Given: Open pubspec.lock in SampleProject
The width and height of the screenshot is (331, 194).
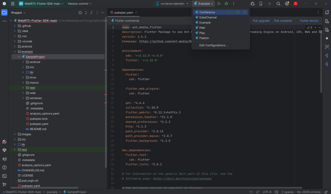Looking at the screenshot, I should [39, 119].
